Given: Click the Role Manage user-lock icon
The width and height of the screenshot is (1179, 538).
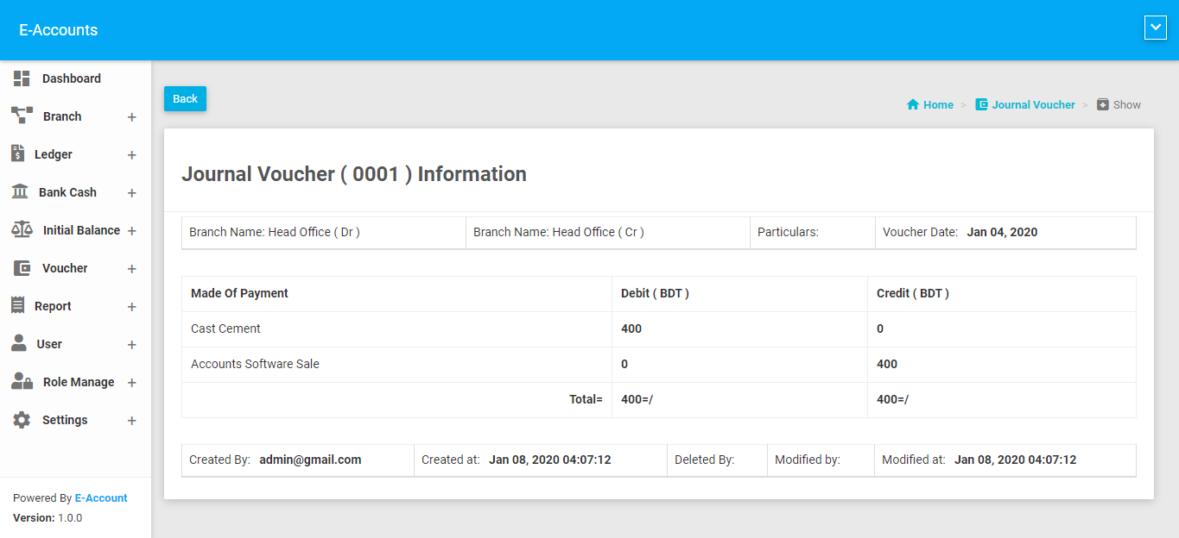Looking at the screenshot, I should (22, 381).
